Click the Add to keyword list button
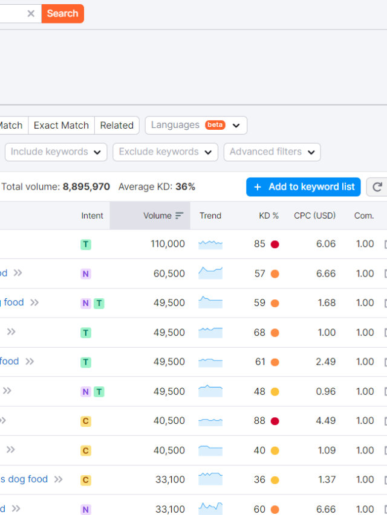The height and width of the screenshot is (515, 387). pyautogui.click(x=304, y=187)
